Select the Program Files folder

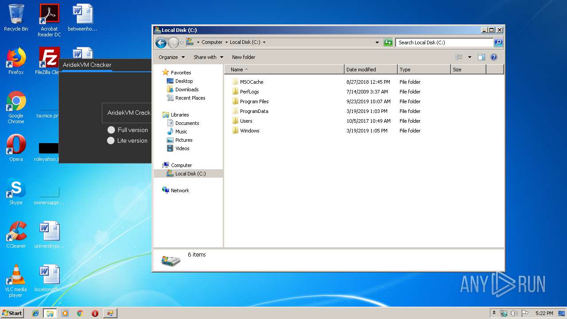click(254, 101)
